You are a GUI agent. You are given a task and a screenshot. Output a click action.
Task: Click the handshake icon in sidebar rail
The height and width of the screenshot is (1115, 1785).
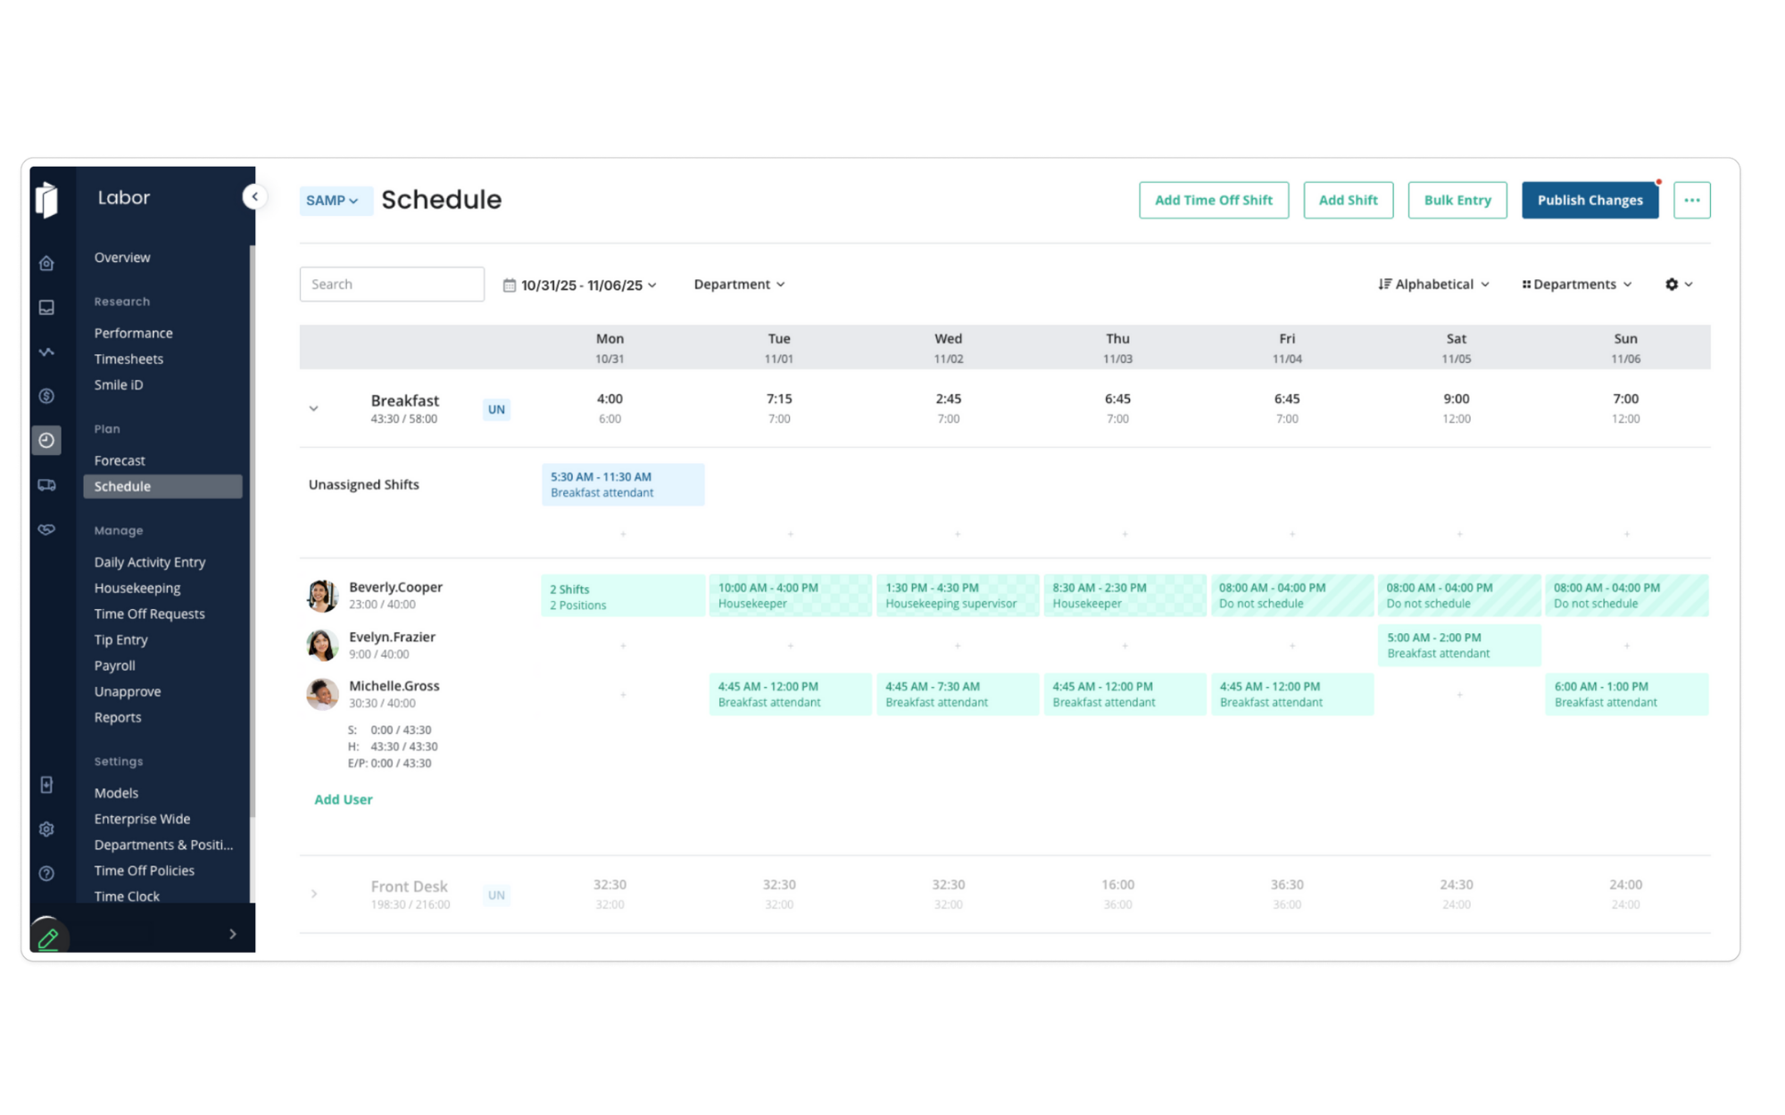[x=46, y=530]
